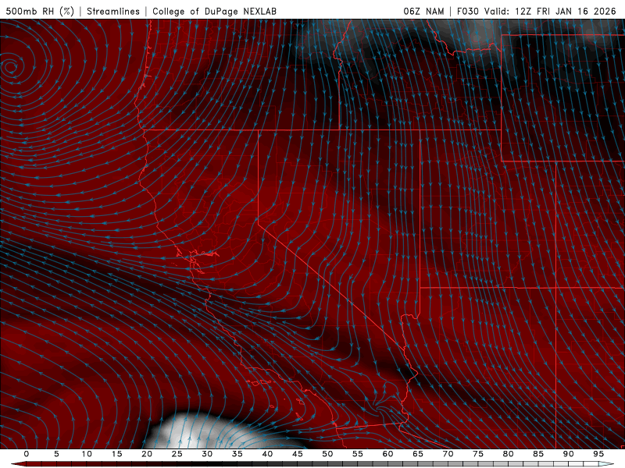Click the colorbar label '25'

[x=177, y=454]
